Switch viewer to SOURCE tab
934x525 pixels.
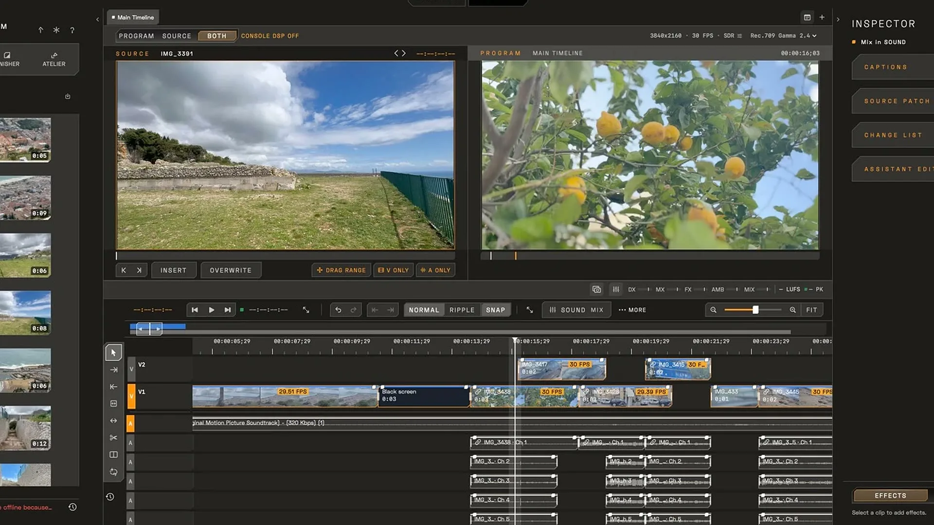(x=177, y=36)
